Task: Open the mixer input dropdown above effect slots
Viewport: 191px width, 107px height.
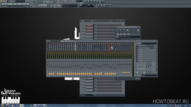Action: click(x=149, y=43)
